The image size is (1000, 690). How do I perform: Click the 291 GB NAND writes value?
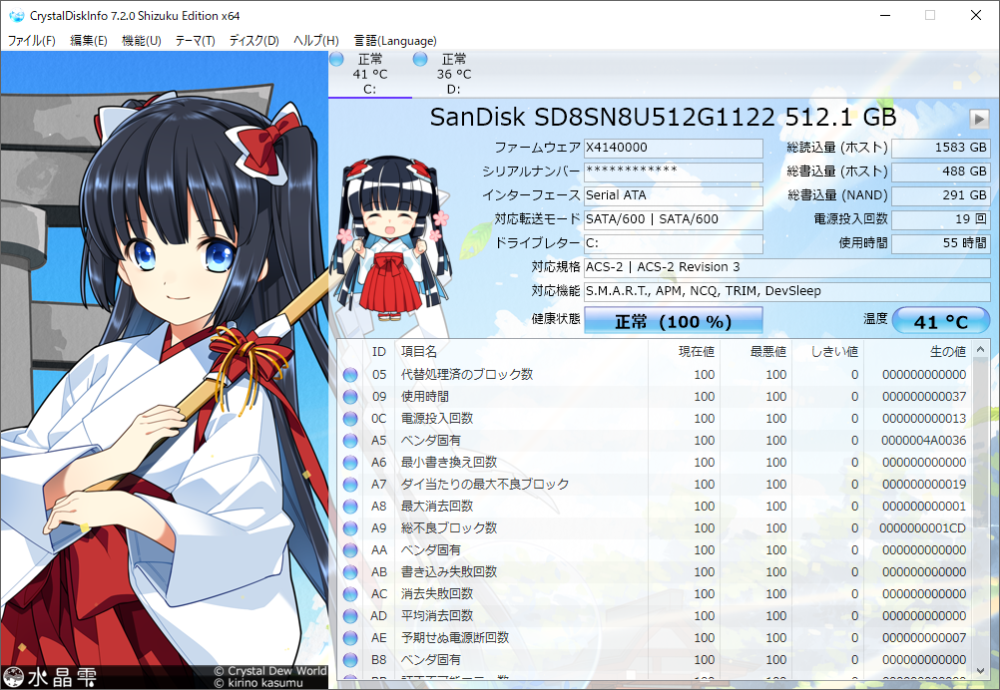[941, 195]
